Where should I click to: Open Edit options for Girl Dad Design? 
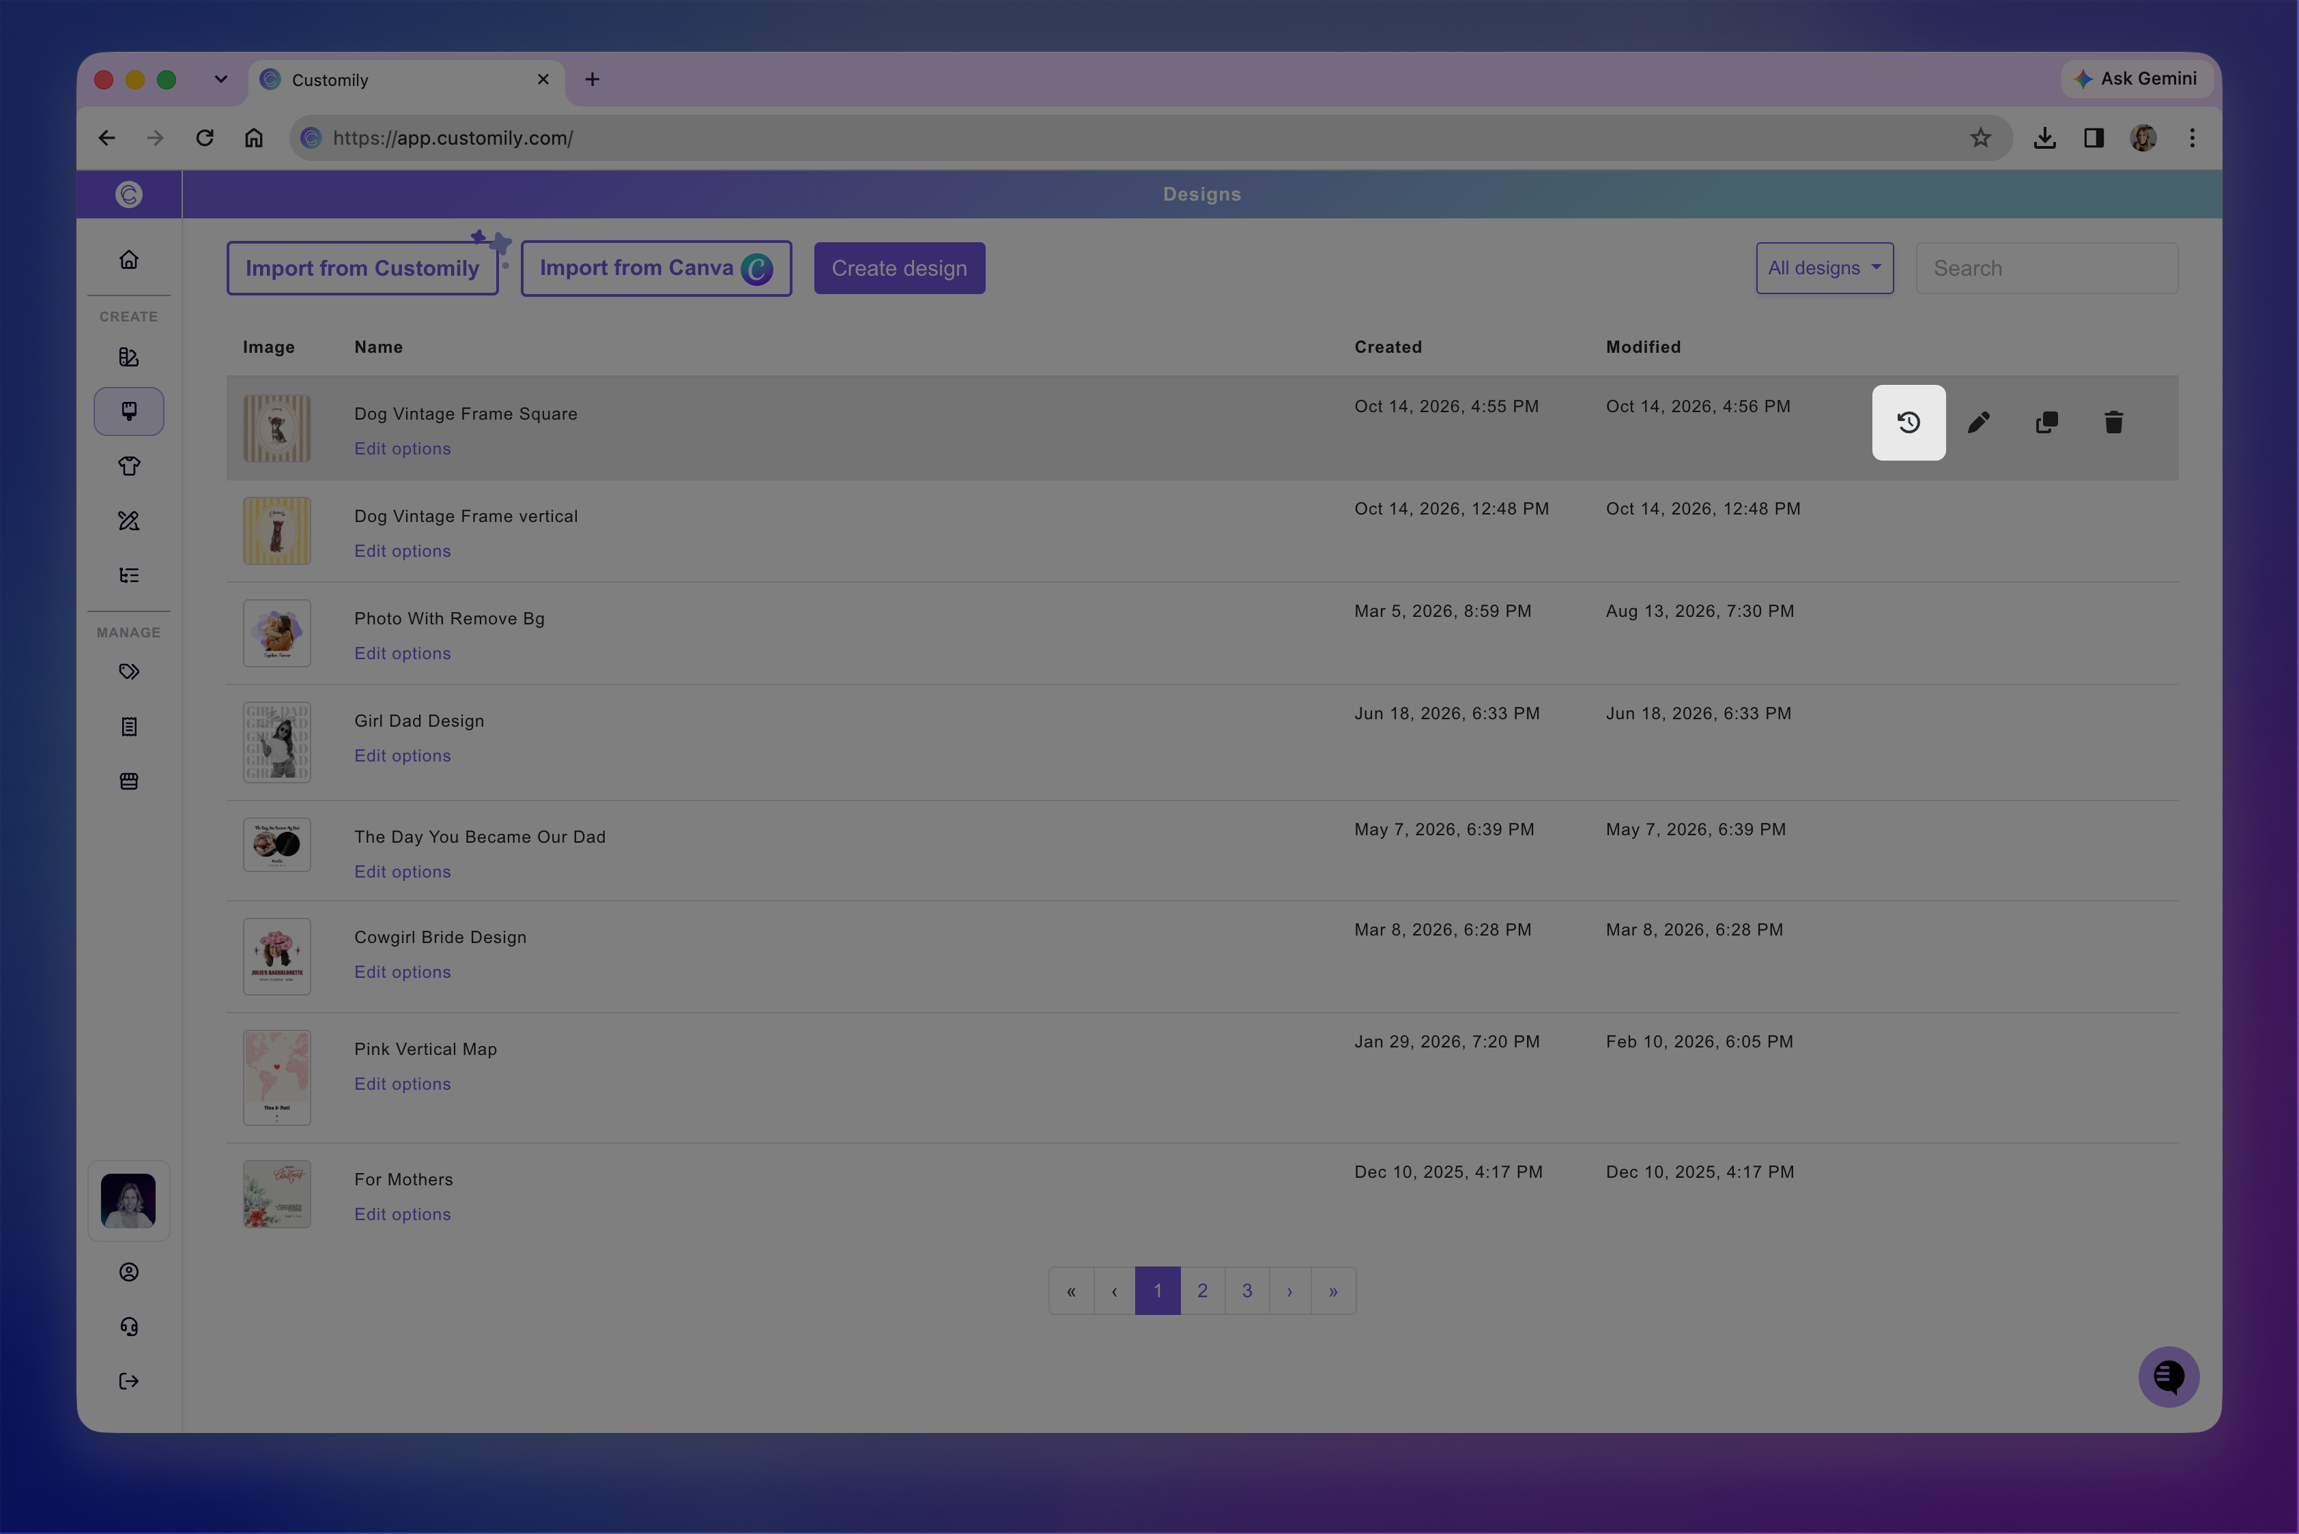tap(402, 756)
